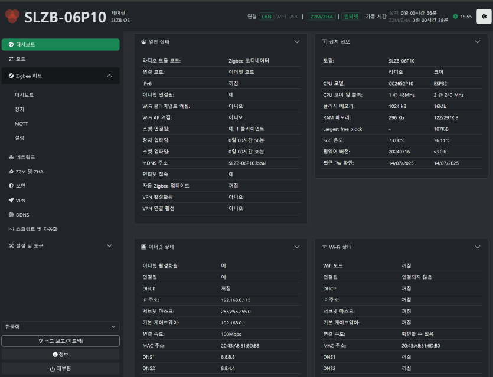The image size is (493, 377).
Task: Click the 모드 swap arrows icon
Action: (11, 59)
